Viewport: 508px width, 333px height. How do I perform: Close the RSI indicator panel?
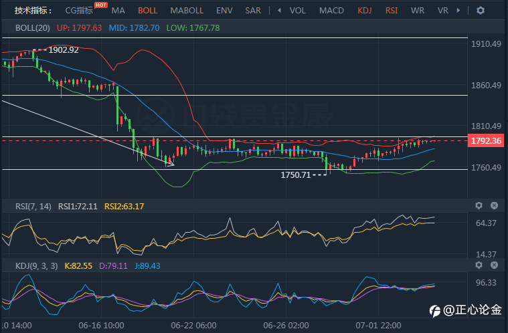(x=494, y=205)
